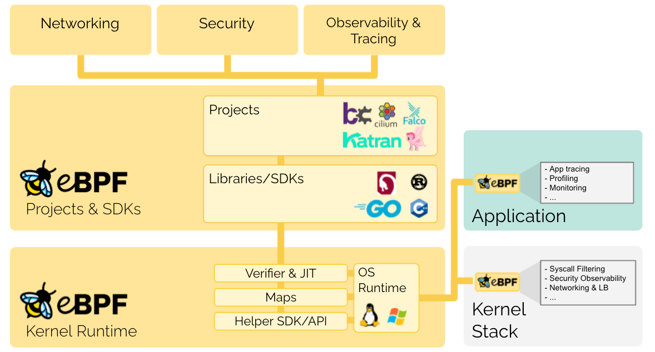The height and width of the screenshot is (352, 655).
Task: Select the eBPF badge in the Kernel Stack panel
Action: (497, 282)
